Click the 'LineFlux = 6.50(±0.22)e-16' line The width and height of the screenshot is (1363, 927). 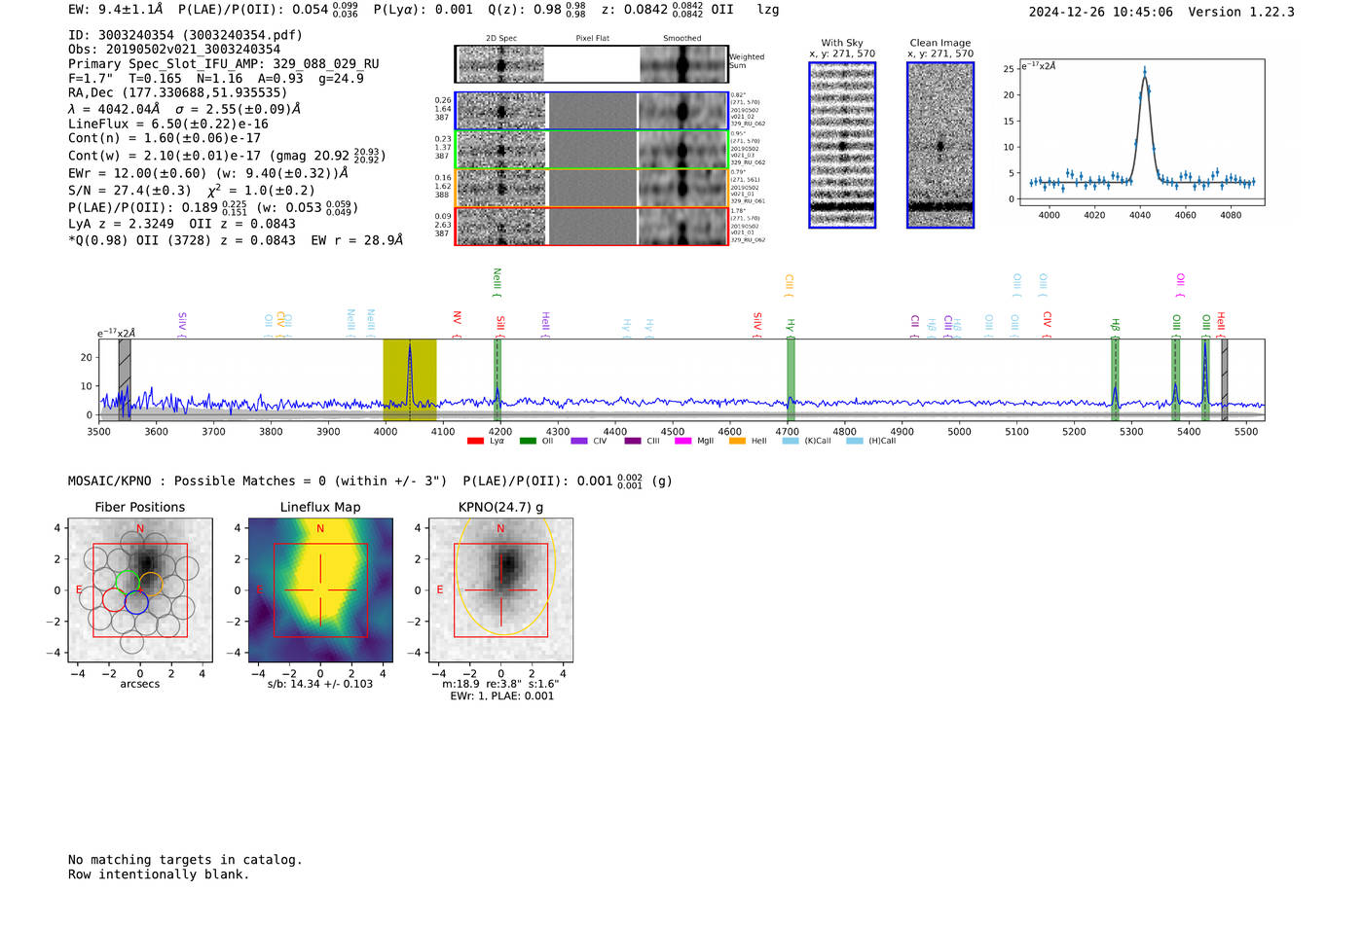168,125
